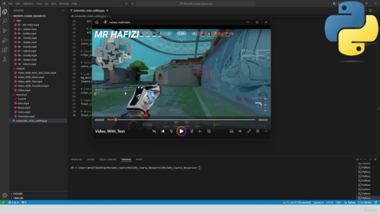The width and height of the screenshot is (380, 214).
Task: Toggle the primary side bar layout button
Action: [334, 4]
